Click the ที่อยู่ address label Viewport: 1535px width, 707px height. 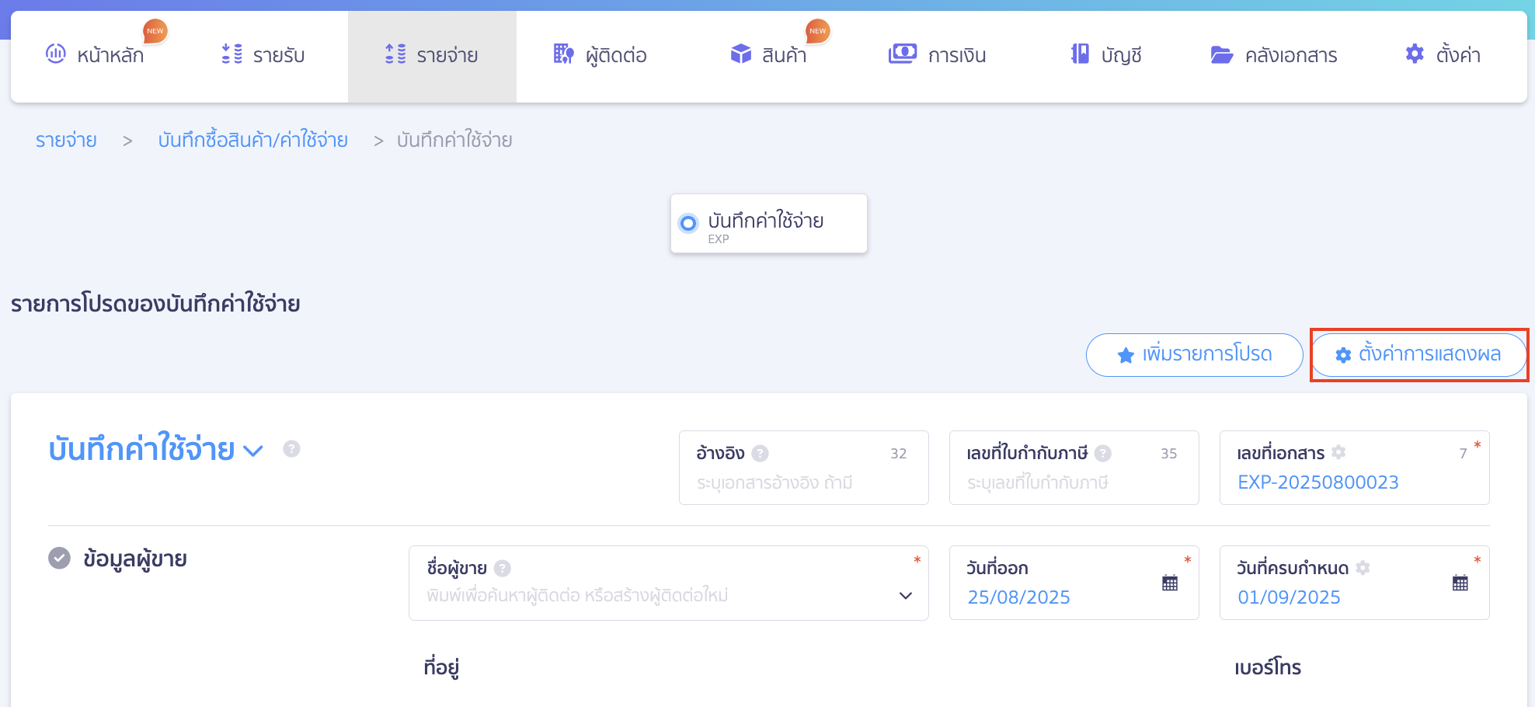442,667
